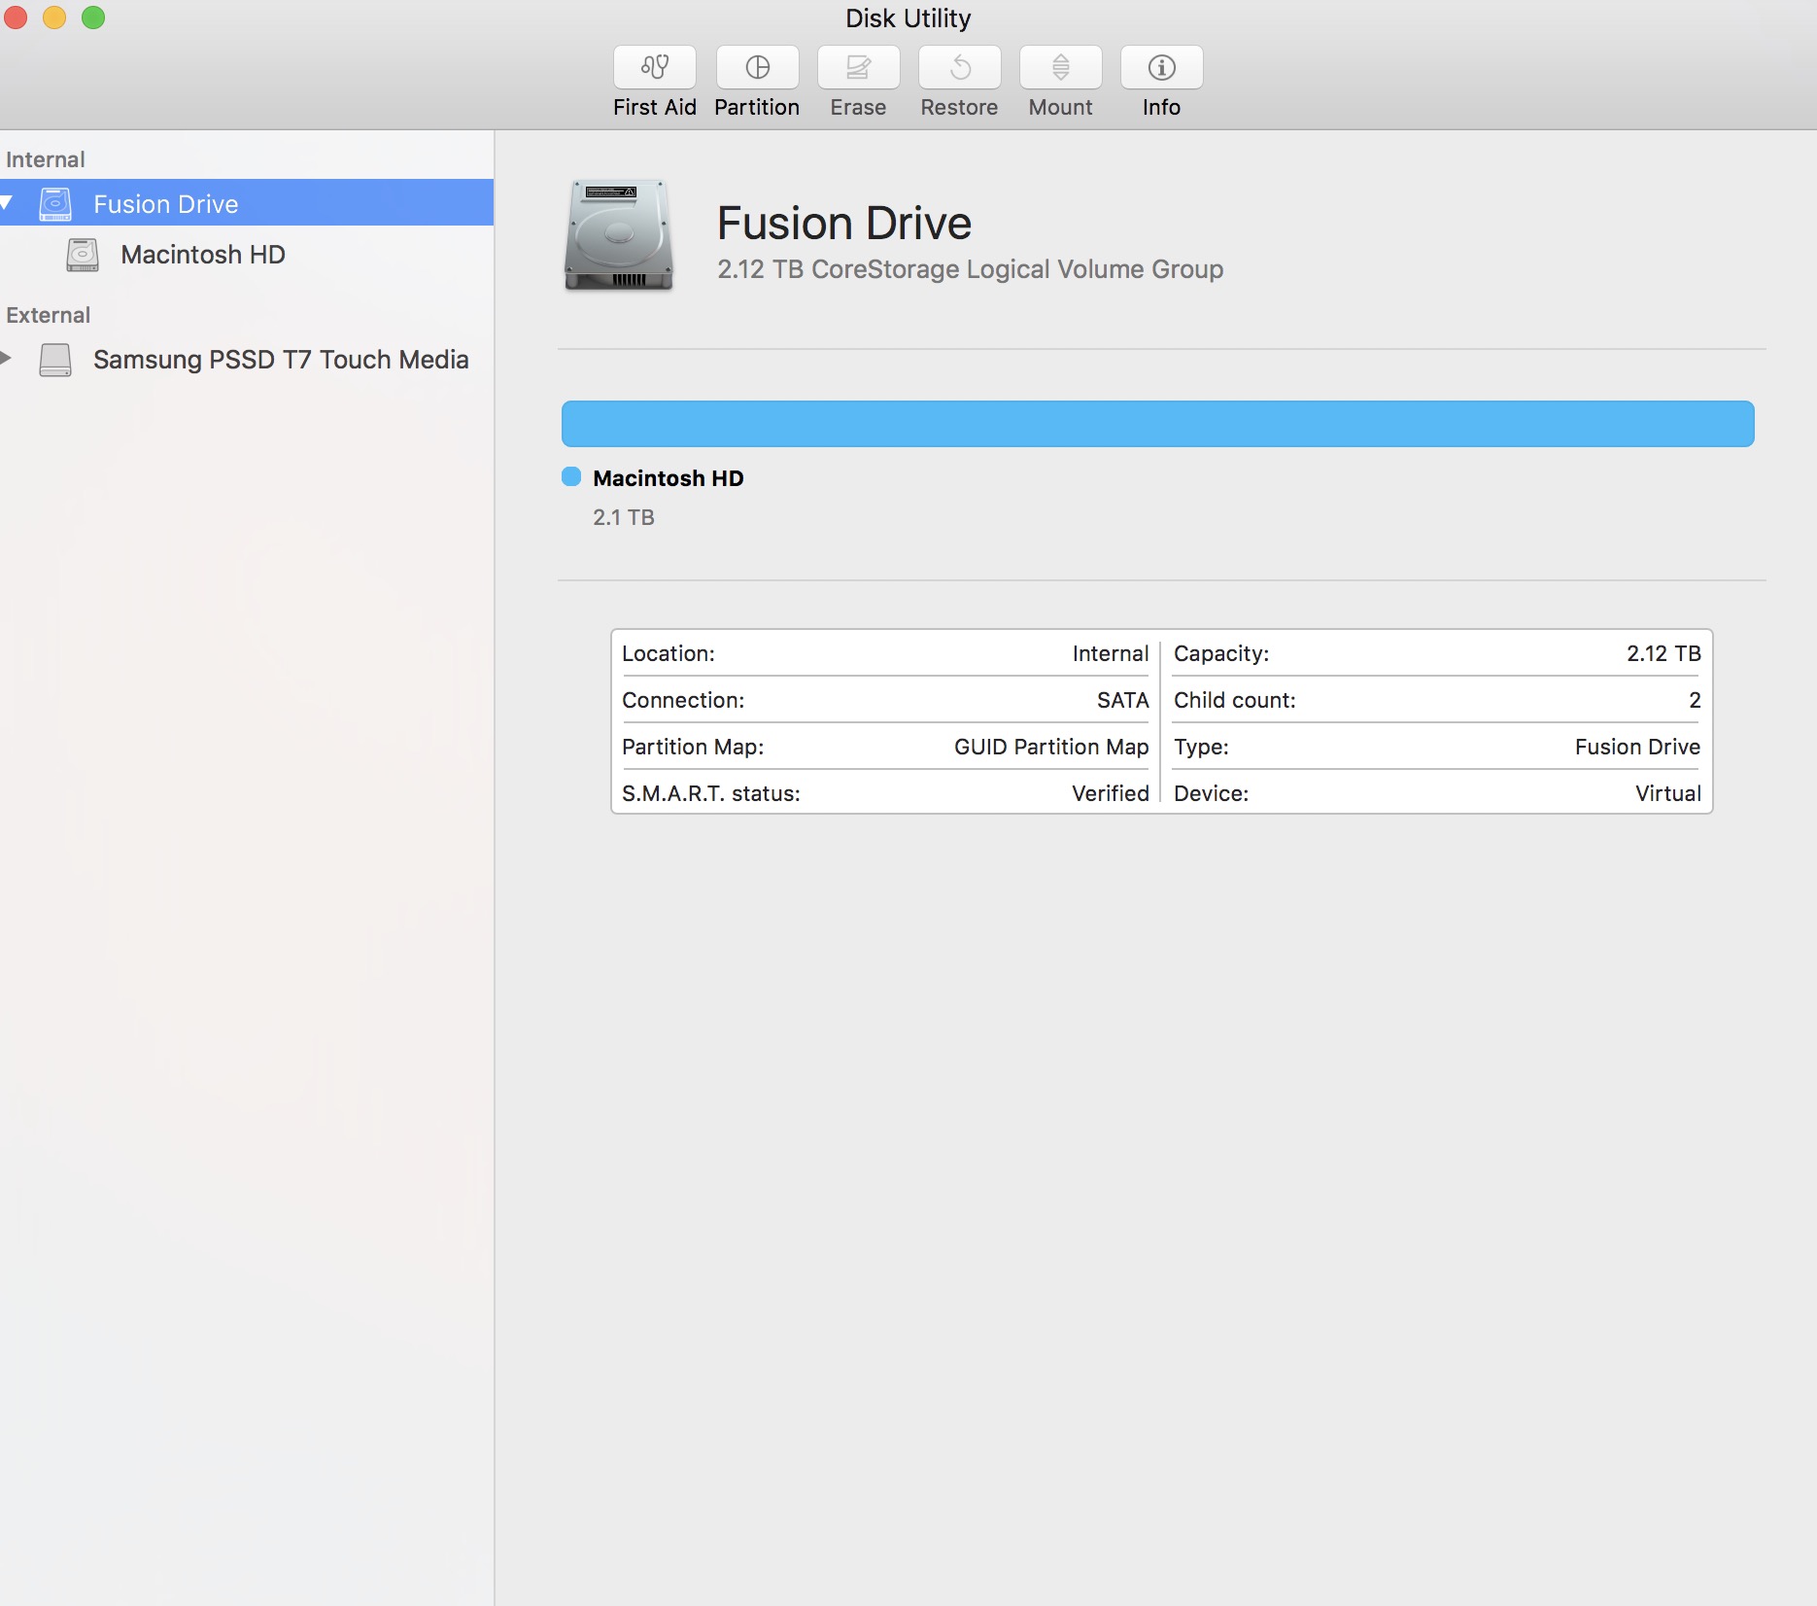Click the large Fusion Drive disk image
The width and height of the screenshot is (1817, 1606).
pos(618,235)
